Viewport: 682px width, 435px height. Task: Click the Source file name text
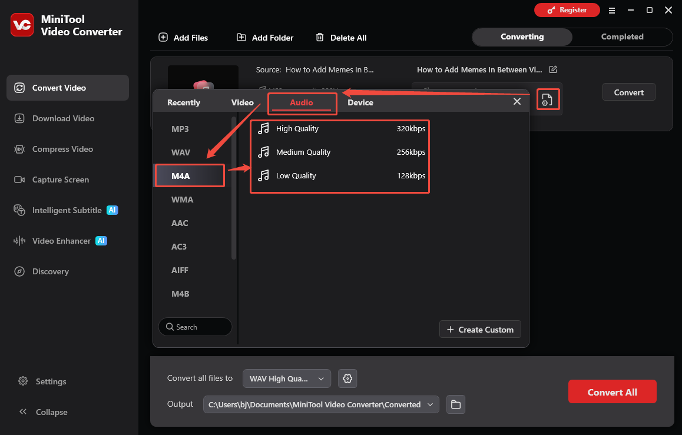329,69
